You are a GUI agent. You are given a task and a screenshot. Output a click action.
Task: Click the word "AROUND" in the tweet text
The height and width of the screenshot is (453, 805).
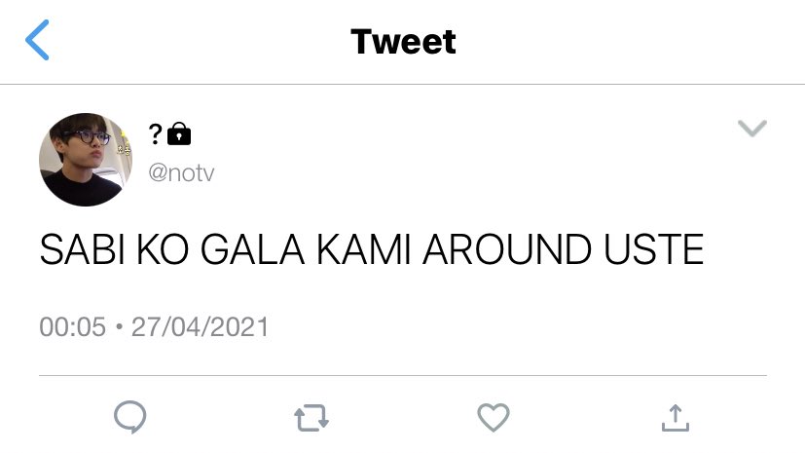click(x=507, y=249)
